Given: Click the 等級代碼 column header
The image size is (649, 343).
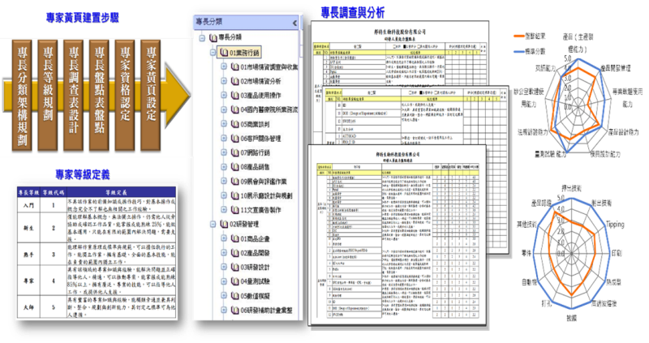Looking at the screenshot, I should (x=54, y=192).
